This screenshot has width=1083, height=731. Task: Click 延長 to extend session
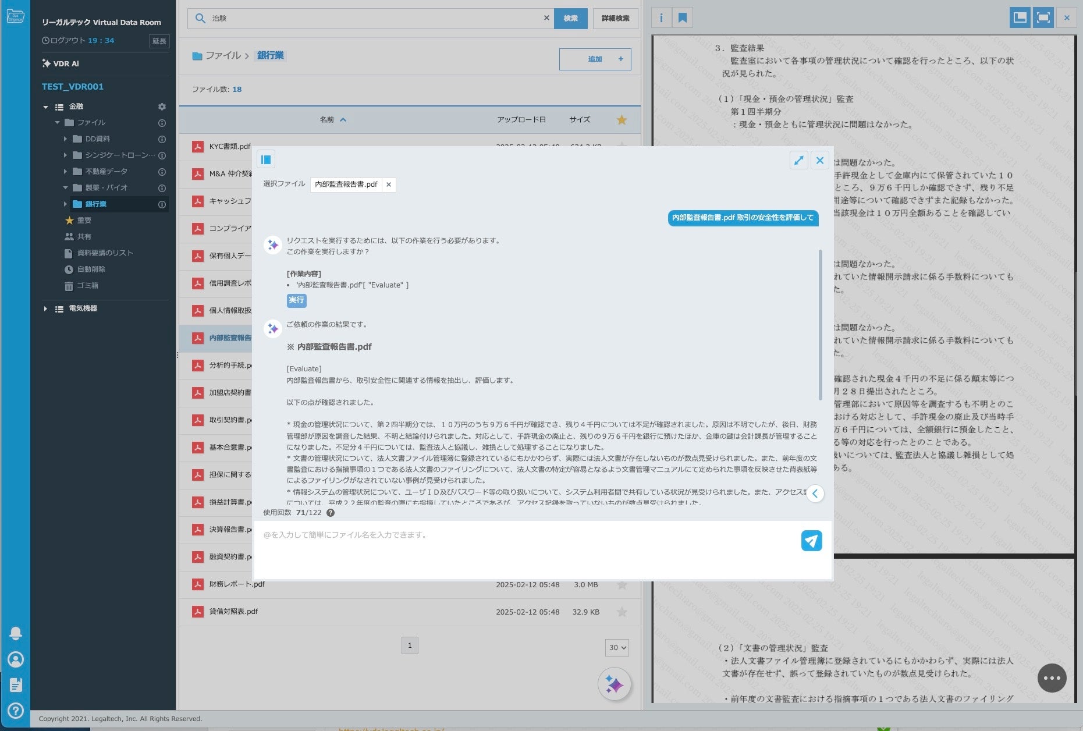point(159,41)
